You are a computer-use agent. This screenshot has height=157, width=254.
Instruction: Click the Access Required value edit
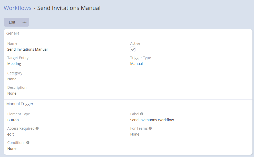pos(11,134)
